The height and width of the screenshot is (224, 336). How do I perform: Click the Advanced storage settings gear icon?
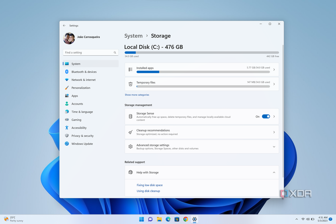pos(130,146)
